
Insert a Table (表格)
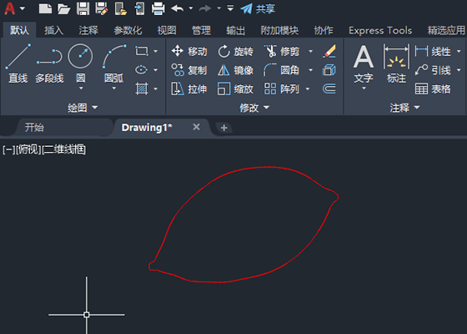[x=433, y=89]
